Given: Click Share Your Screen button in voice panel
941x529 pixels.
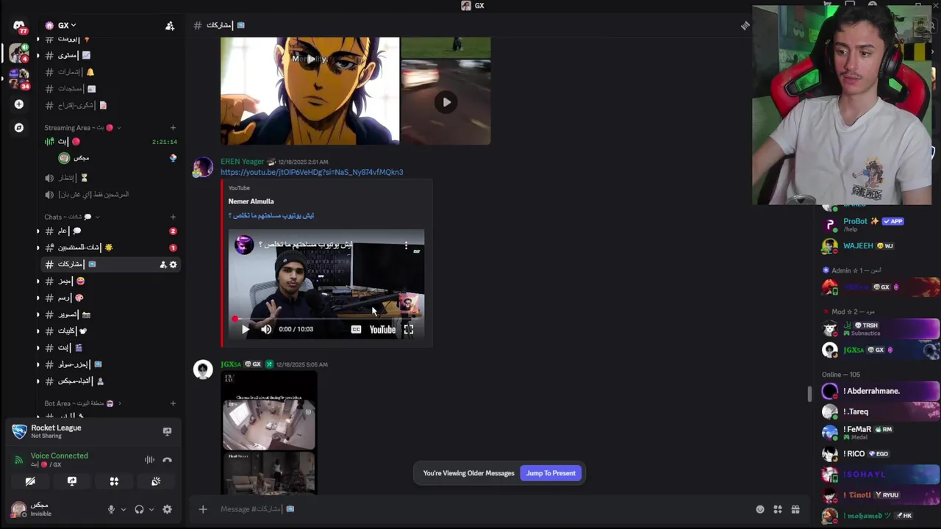Looking at the screenshot, I should pos(72,481).
